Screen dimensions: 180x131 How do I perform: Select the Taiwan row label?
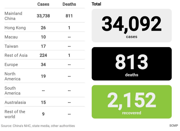point(11,46)
